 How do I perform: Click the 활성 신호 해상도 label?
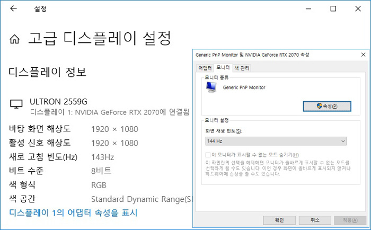[x=40, y=143]
